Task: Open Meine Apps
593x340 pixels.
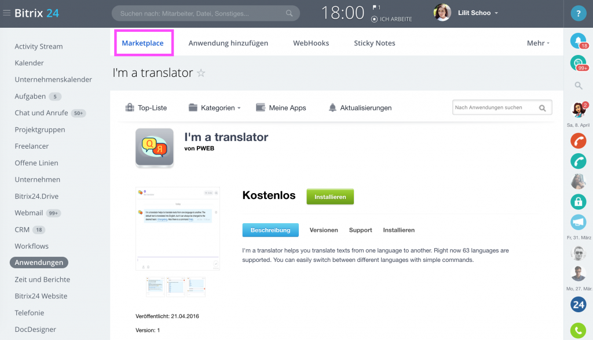Action: [x=281, y=108]
